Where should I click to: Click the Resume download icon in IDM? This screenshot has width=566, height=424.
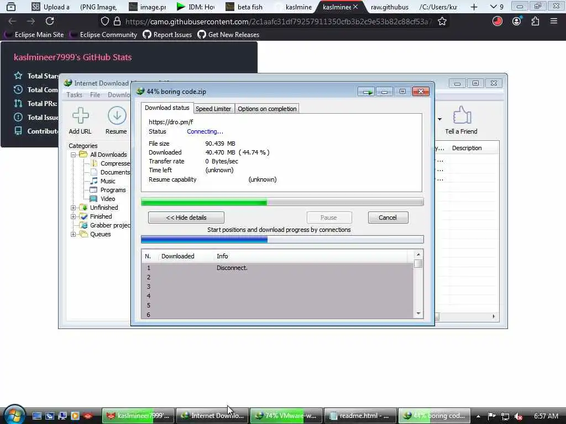pos(117,116)
